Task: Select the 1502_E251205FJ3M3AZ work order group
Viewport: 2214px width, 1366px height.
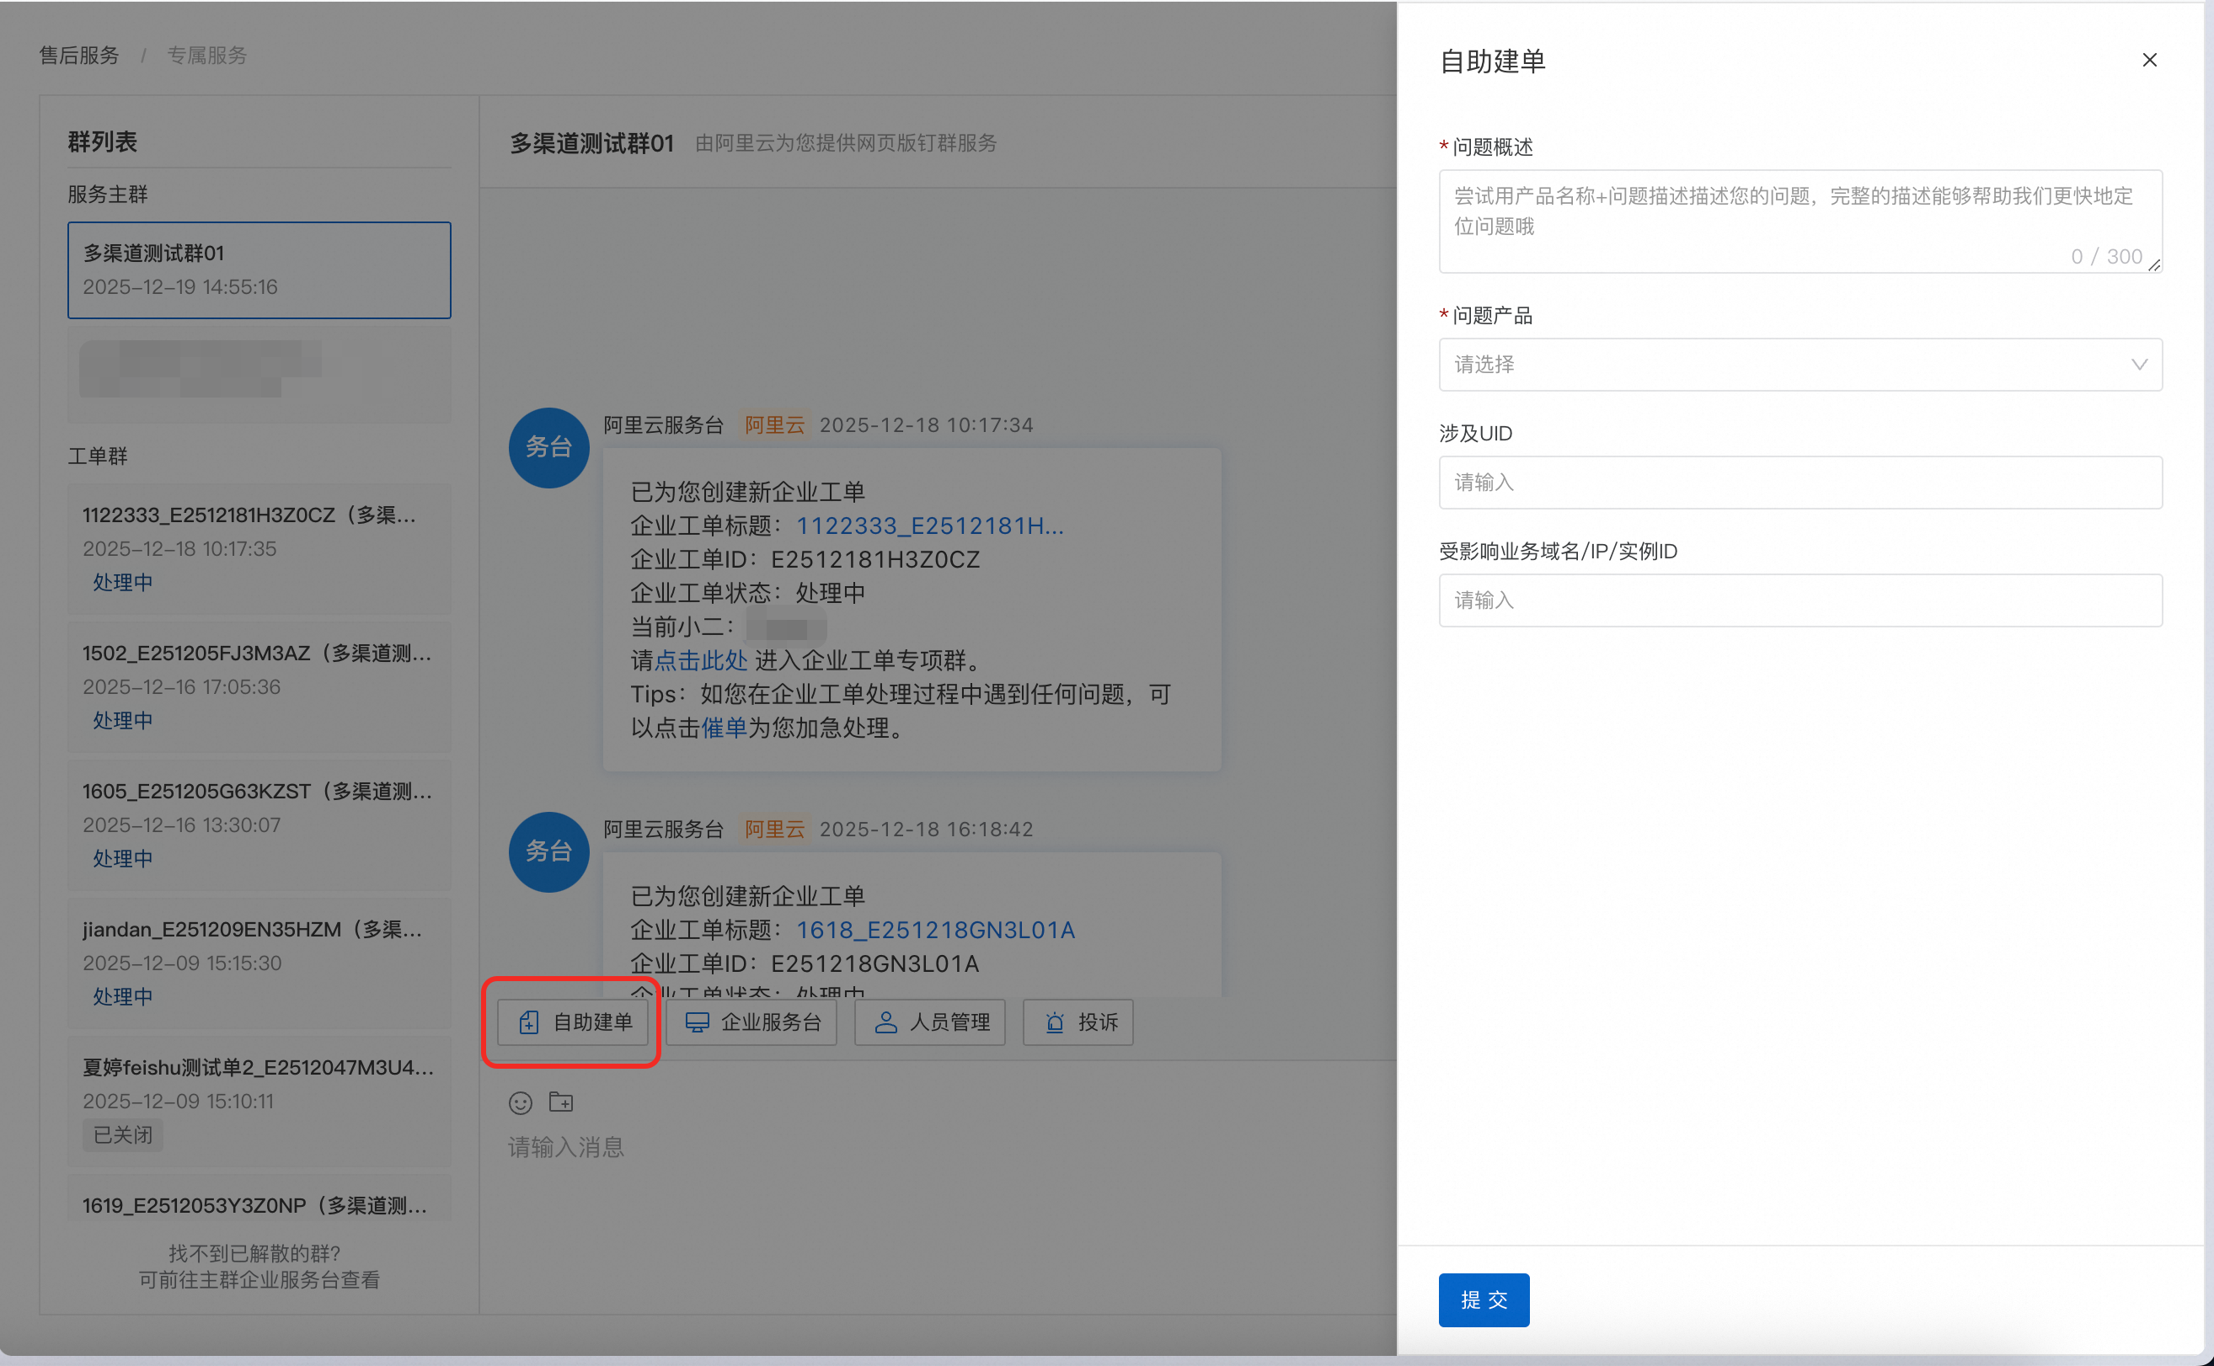Action: point(259,686)
